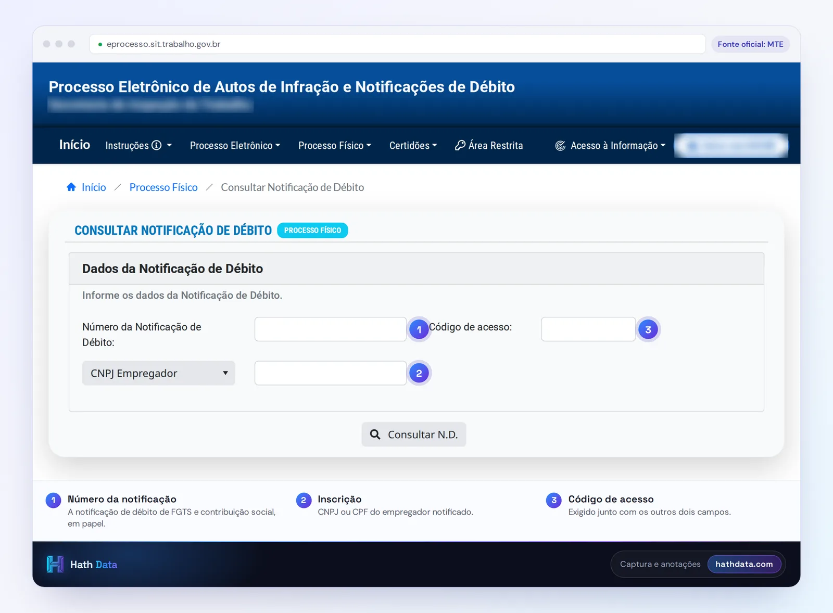Click the magnifier icon on Consultar N.D.
The height and width of the screenshot is (613, 833).
[x=375, y=434]
